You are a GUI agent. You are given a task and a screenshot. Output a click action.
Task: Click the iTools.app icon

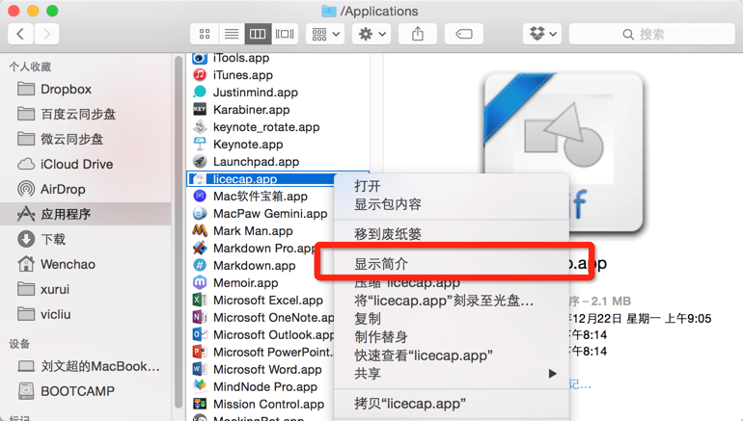click(x=200, y=58)
